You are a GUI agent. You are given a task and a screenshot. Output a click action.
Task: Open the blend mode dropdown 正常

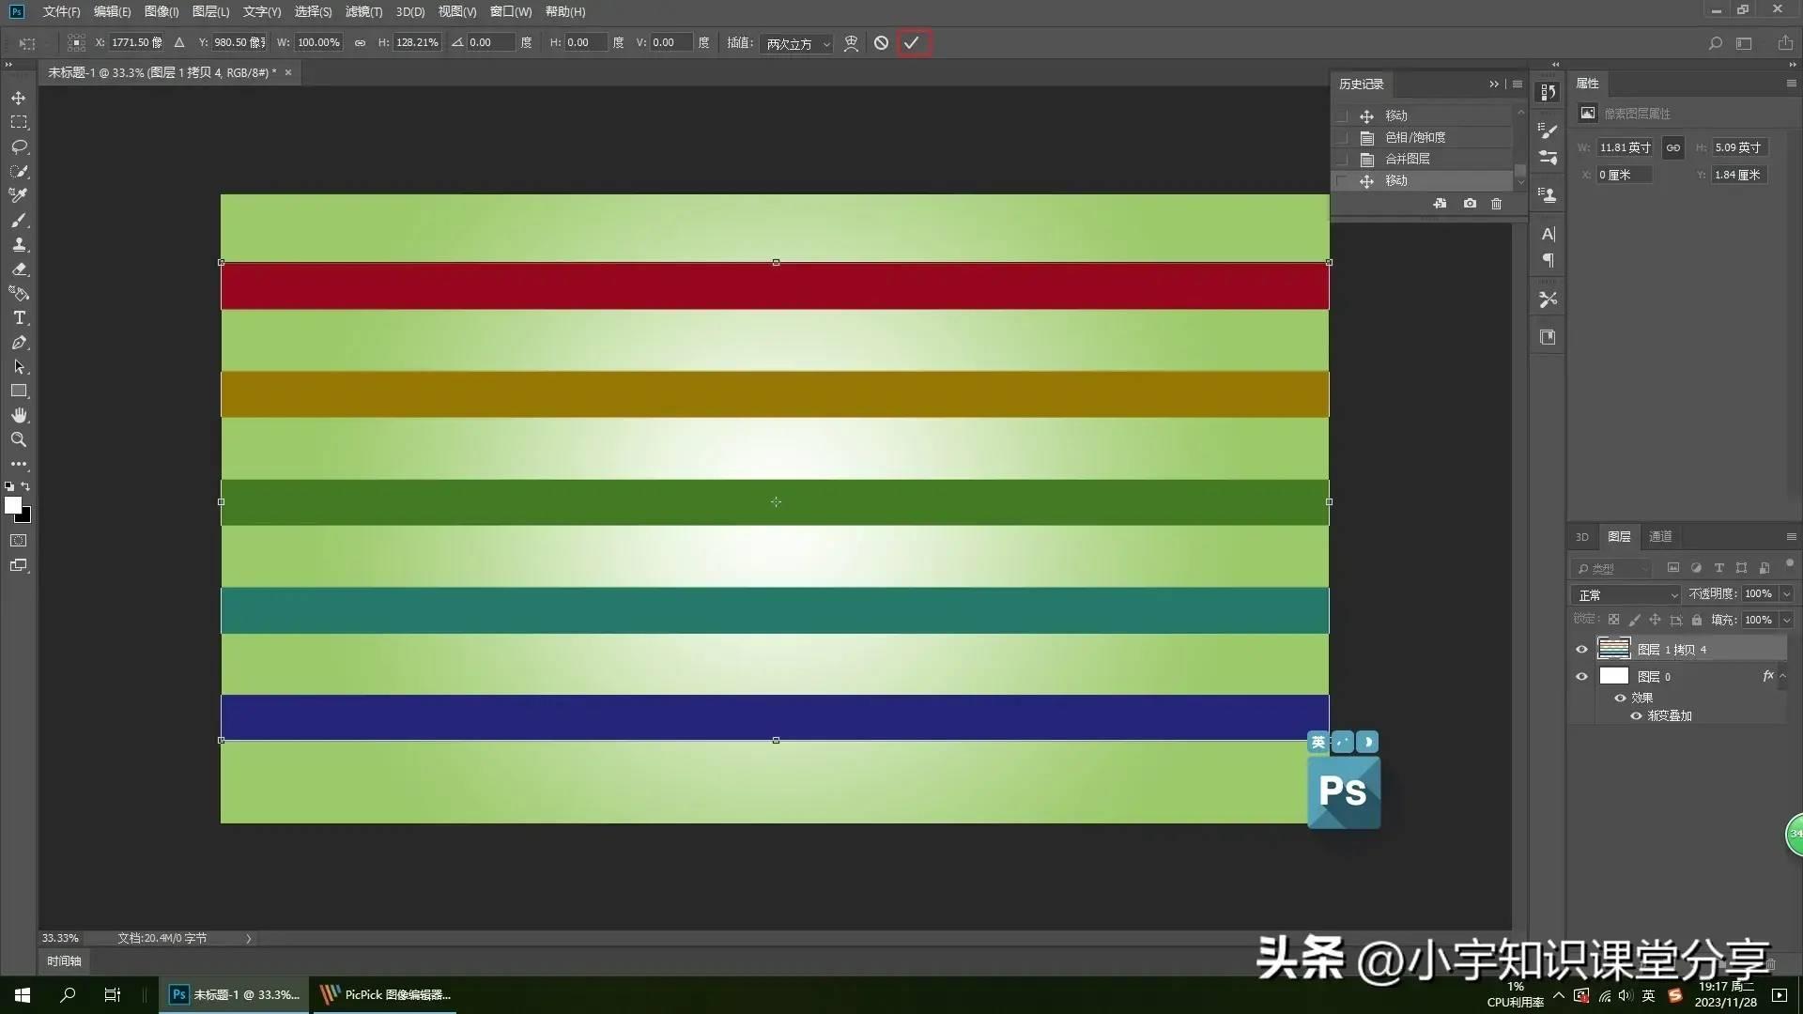click(1626, 595)
